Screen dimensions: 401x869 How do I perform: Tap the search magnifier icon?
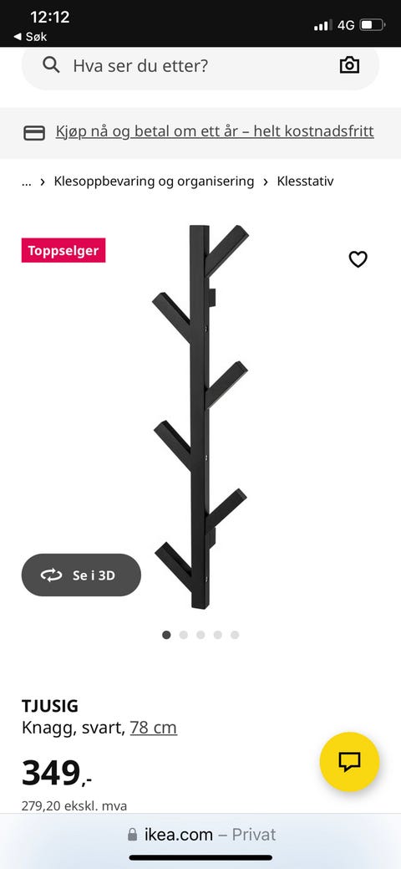[51, 65]
